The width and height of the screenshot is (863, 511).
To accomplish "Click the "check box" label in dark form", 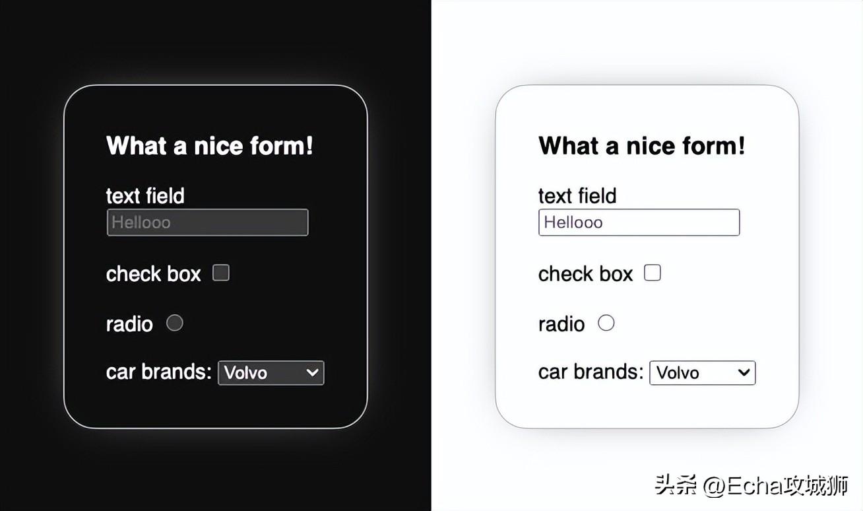I will [153, 274].
